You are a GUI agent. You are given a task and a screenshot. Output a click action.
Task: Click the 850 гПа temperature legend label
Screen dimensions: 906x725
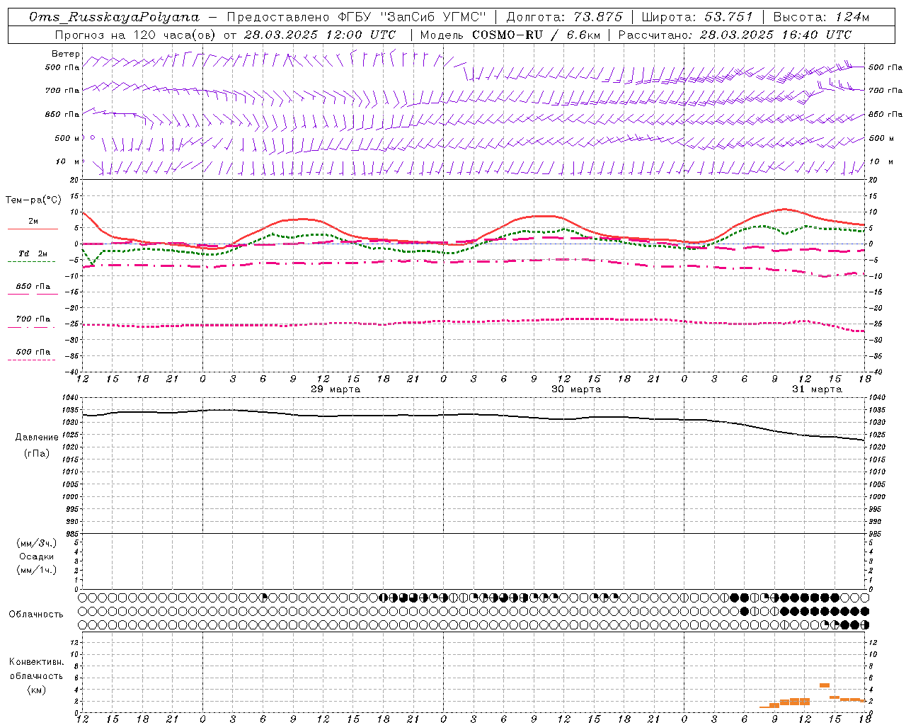point(33,287)
